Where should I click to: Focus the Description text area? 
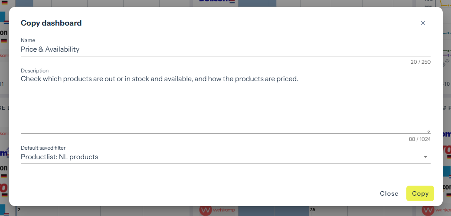point(225,103)
